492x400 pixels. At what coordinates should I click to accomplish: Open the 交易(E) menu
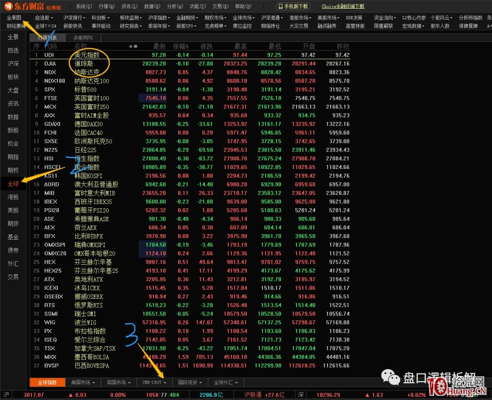220,6
